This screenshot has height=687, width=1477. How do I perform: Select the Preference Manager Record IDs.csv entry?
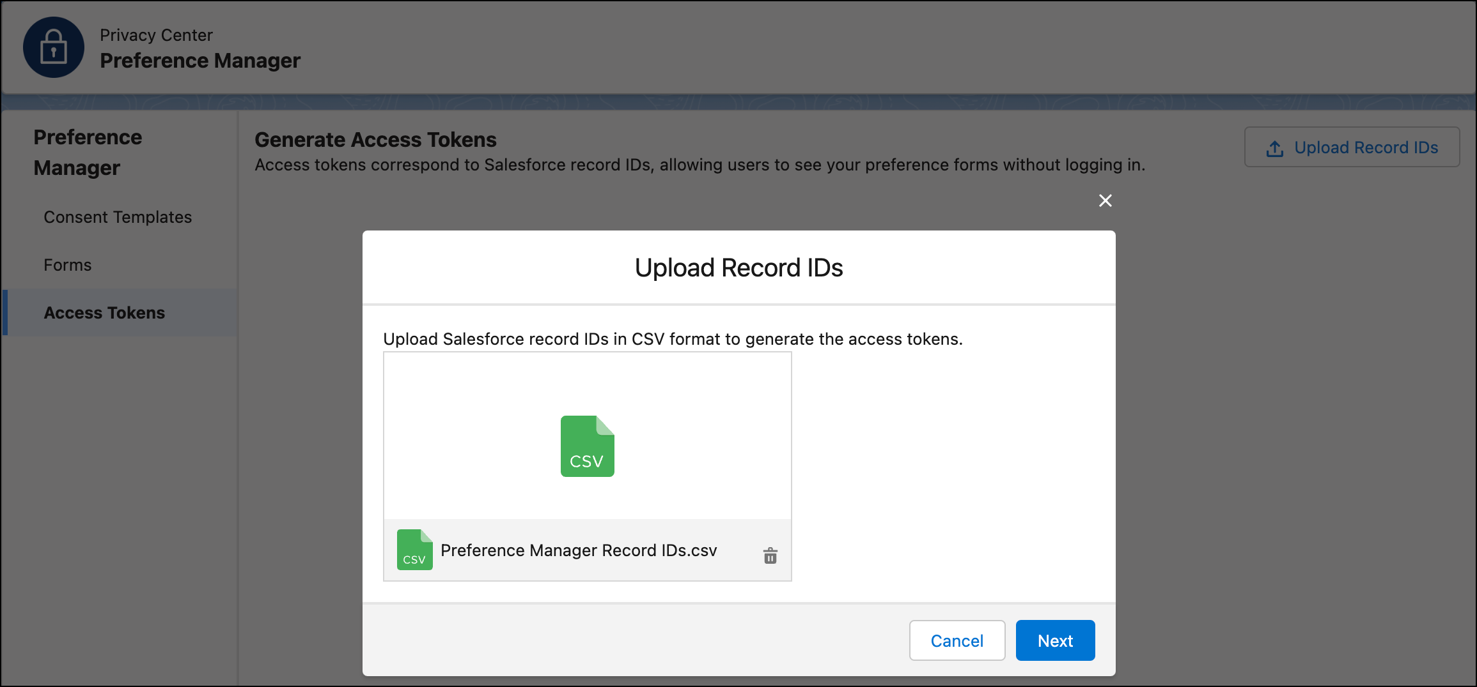click(579, 550)
